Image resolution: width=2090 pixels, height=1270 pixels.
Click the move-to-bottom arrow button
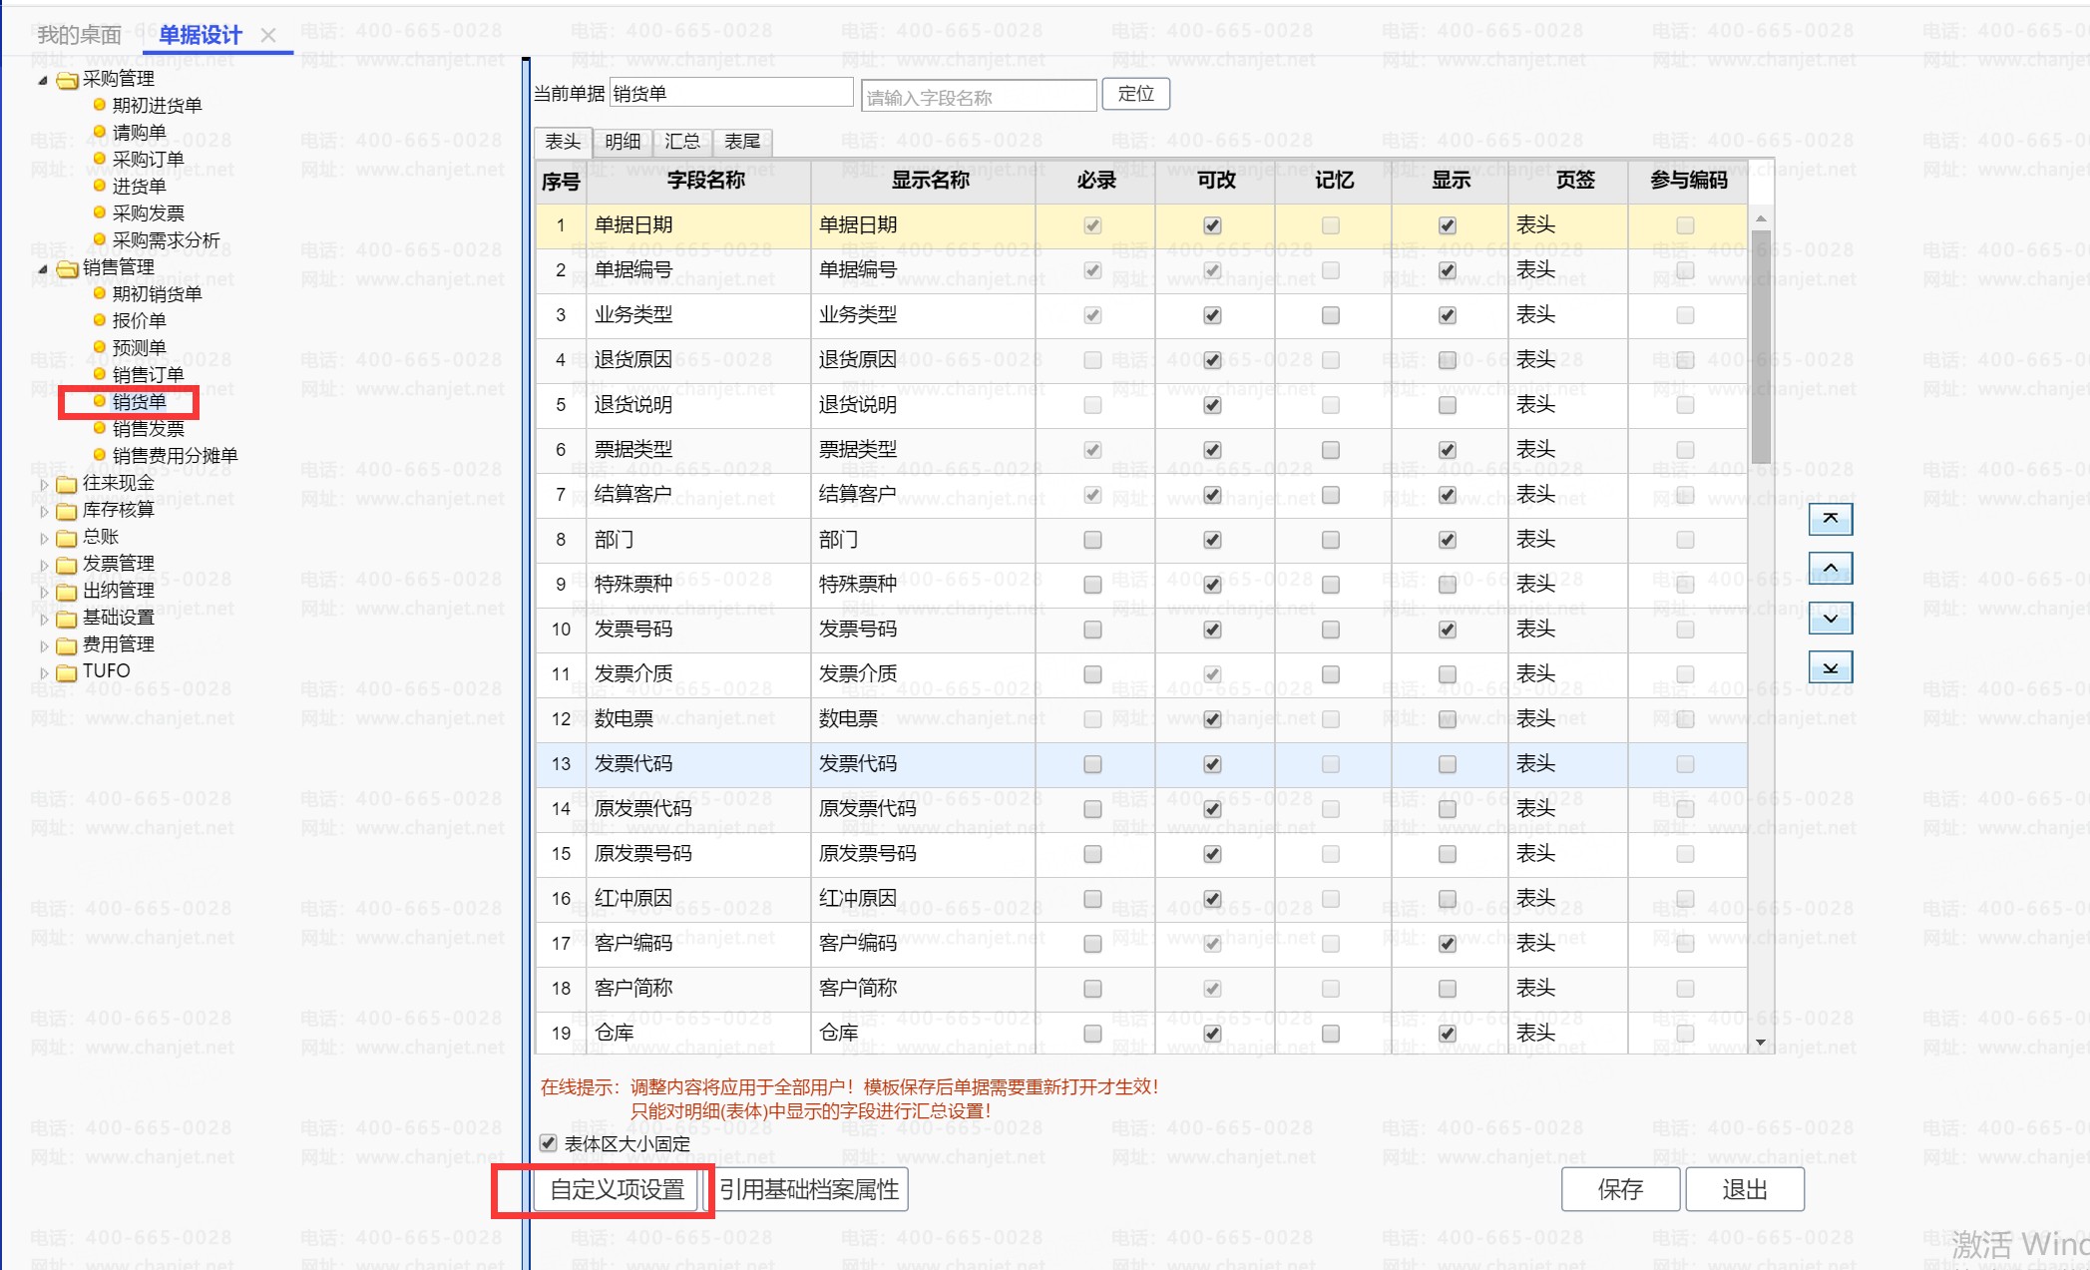(x=1830, y=668)
